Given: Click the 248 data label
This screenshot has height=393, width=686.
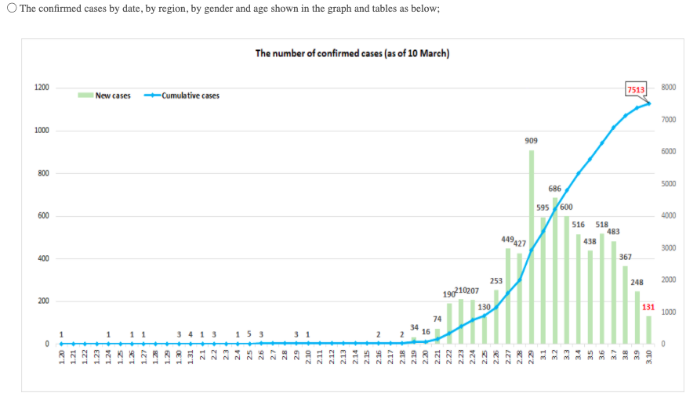Looking at the screenshot, I should click(x=637, y=282).
